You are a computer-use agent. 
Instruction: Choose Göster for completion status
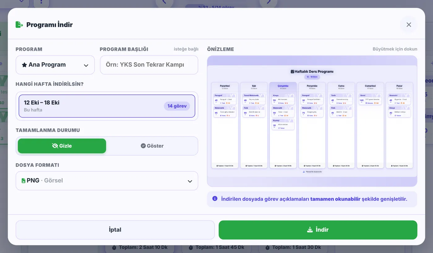tap(152, 146)
